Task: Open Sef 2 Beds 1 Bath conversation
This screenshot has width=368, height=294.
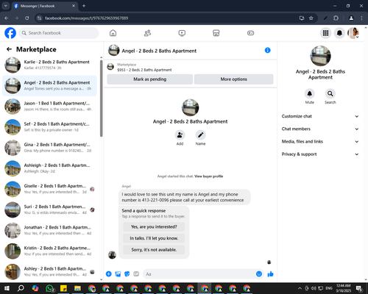Action: pyautogui.click(x=50, y=127)
